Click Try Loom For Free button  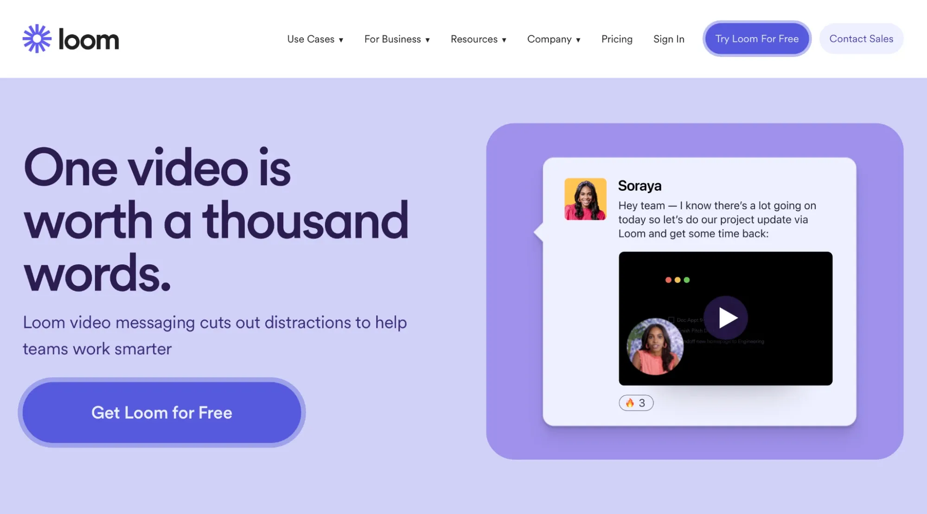757,39
